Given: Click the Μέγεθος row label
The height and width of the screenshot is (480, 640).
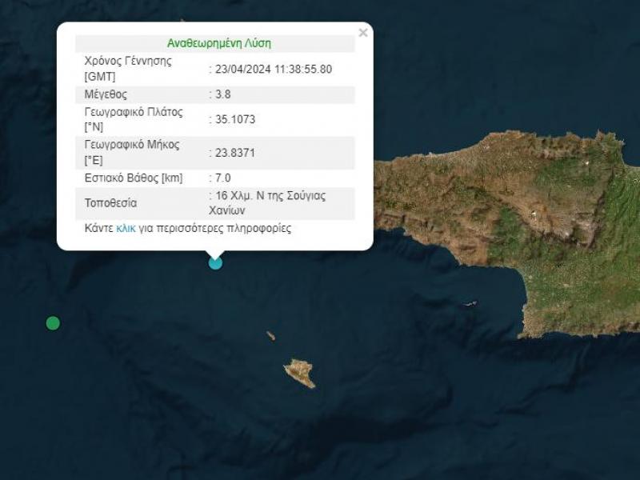Looking at the screenshot, I should (106, 94).
